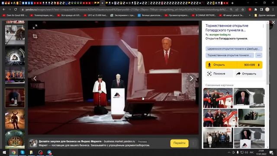The image size is (277, 156).
Task: Bookmark this page with the star icon
Action: (243, 10)
